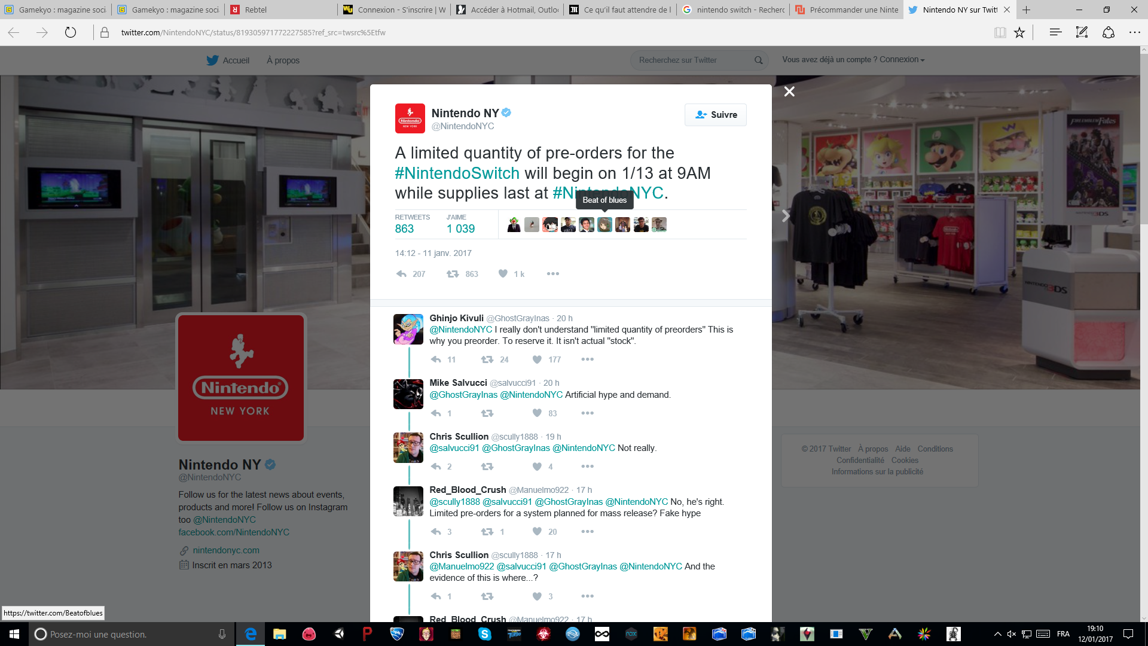The height and width of the screenshot is (646, 1148).
Task: Like Red_Blood_Crush's reply with 20 likes
Action: point(537,532)
